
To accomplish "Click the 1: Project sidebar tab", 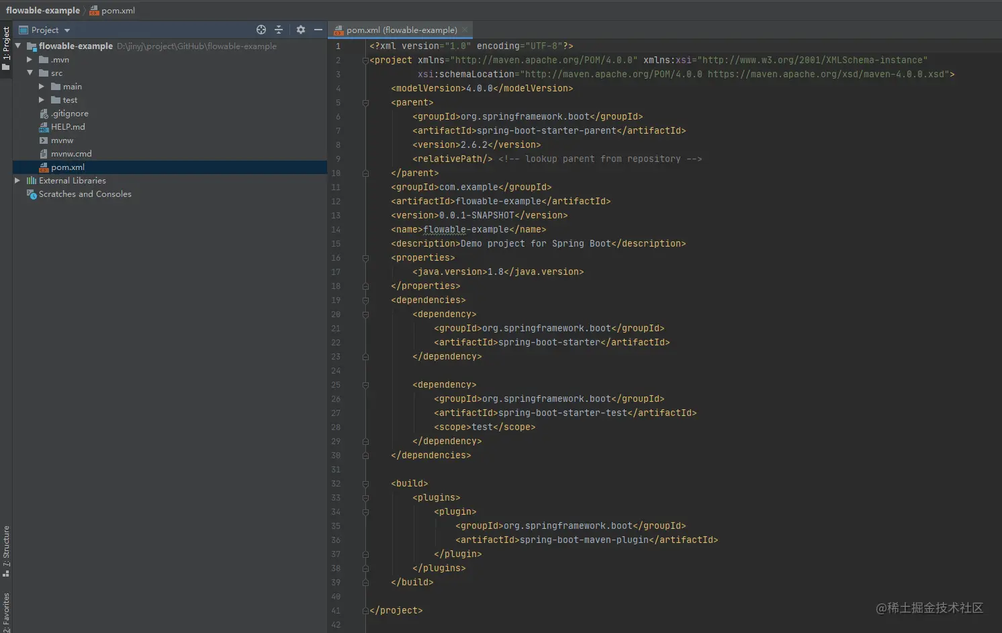I will coord(7,46).
